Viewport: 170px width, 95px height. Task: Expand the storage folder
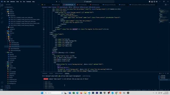(x=11, y=62)
